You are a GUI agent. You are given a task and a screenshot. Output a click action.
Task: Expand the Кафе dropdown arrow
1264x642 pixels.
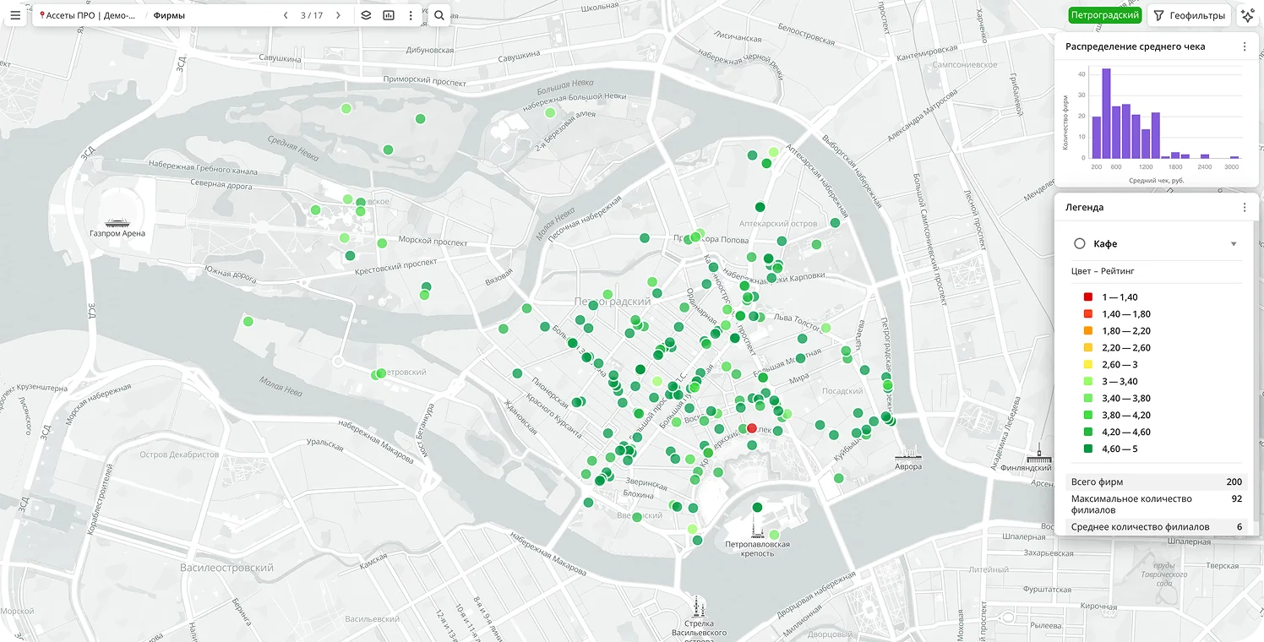[x=1234, y=244]
